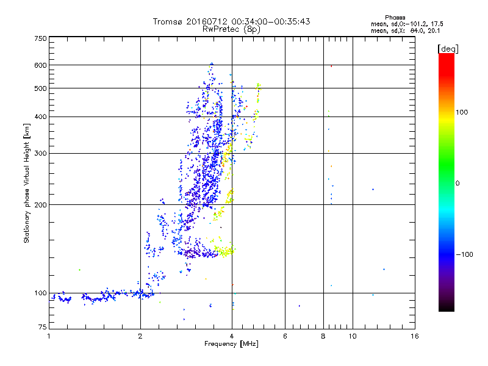Click the '[deg]' colorbar unit label
This screenshot has height=366, width=488.
point(448,49)
